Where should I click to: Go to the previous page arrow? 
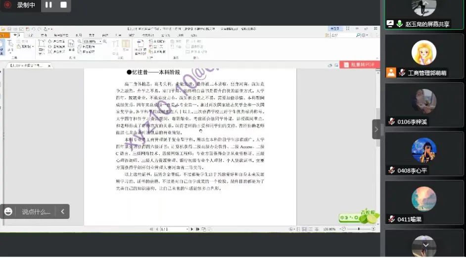(x=157, y=229)
